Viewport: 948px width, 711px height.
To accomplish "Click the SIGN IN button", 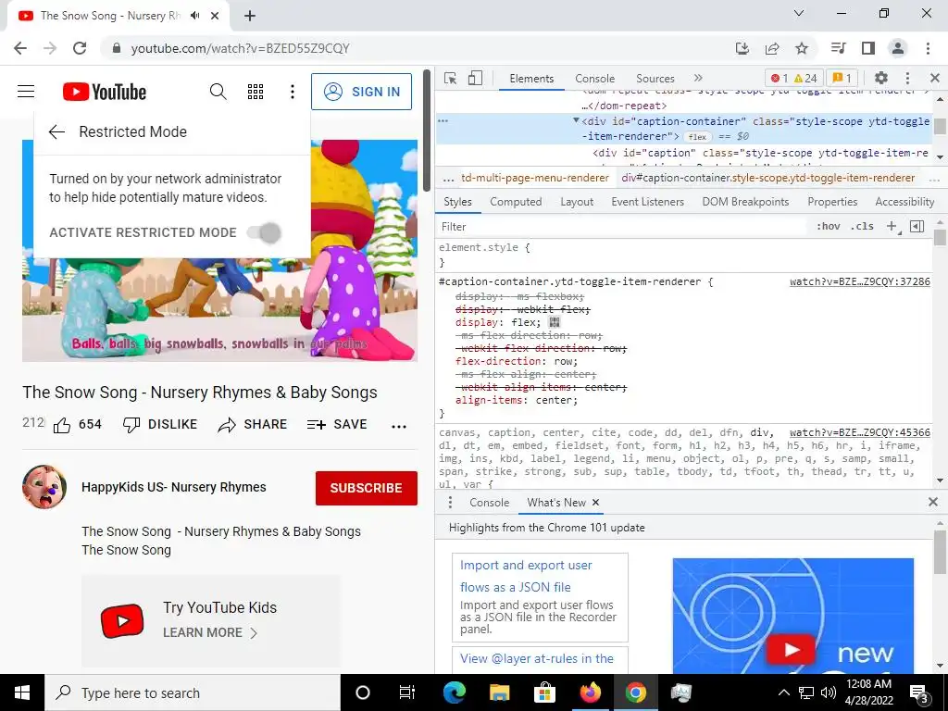I will tap(362, 92).
